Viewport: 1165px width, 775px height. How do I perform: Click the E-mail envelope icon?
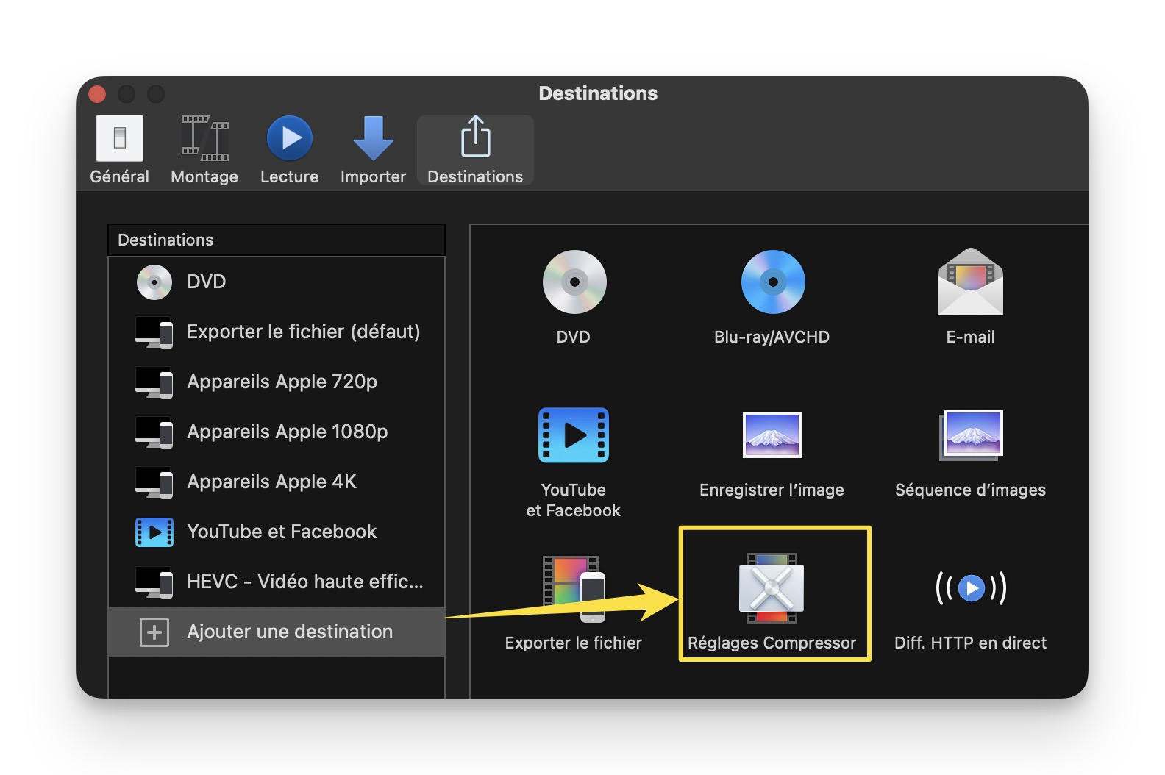coord(971,282)
